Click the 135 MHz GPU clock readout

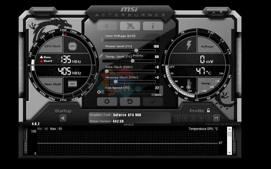coord(71,60)
